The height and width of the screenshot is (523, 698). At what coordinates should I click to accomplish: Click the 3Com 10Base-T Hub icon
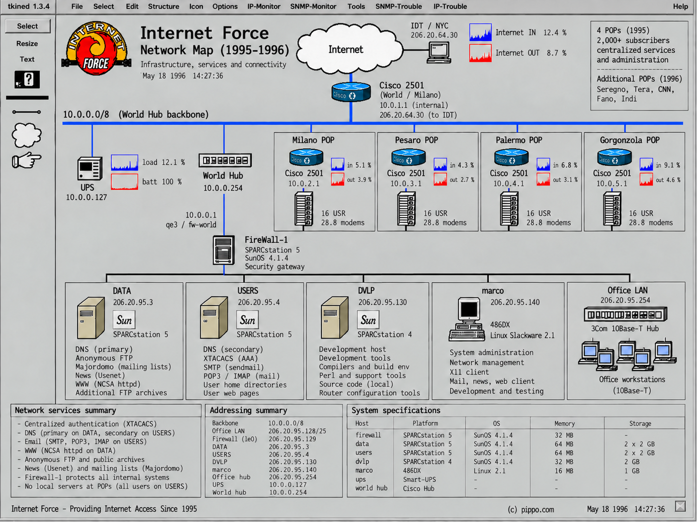pyautogui.click(x=626, y=315)
